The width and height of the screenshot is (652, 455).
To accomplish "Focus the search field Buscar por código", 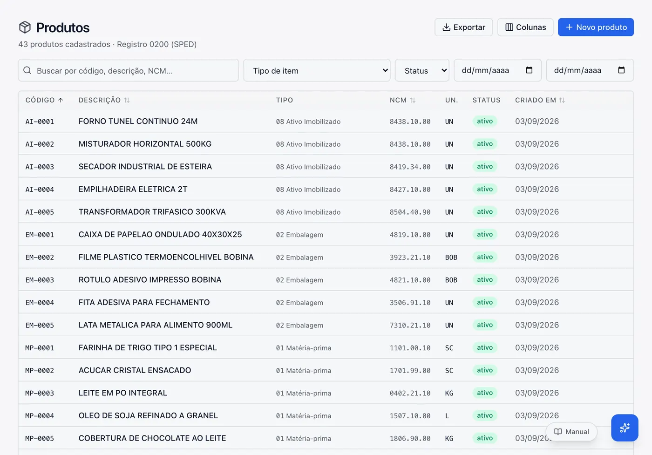I will coord(129,70).
